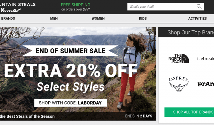This screenshot has height=125, width=214.
Task: Click the Mountain Steals site logo
Action: 18,4
